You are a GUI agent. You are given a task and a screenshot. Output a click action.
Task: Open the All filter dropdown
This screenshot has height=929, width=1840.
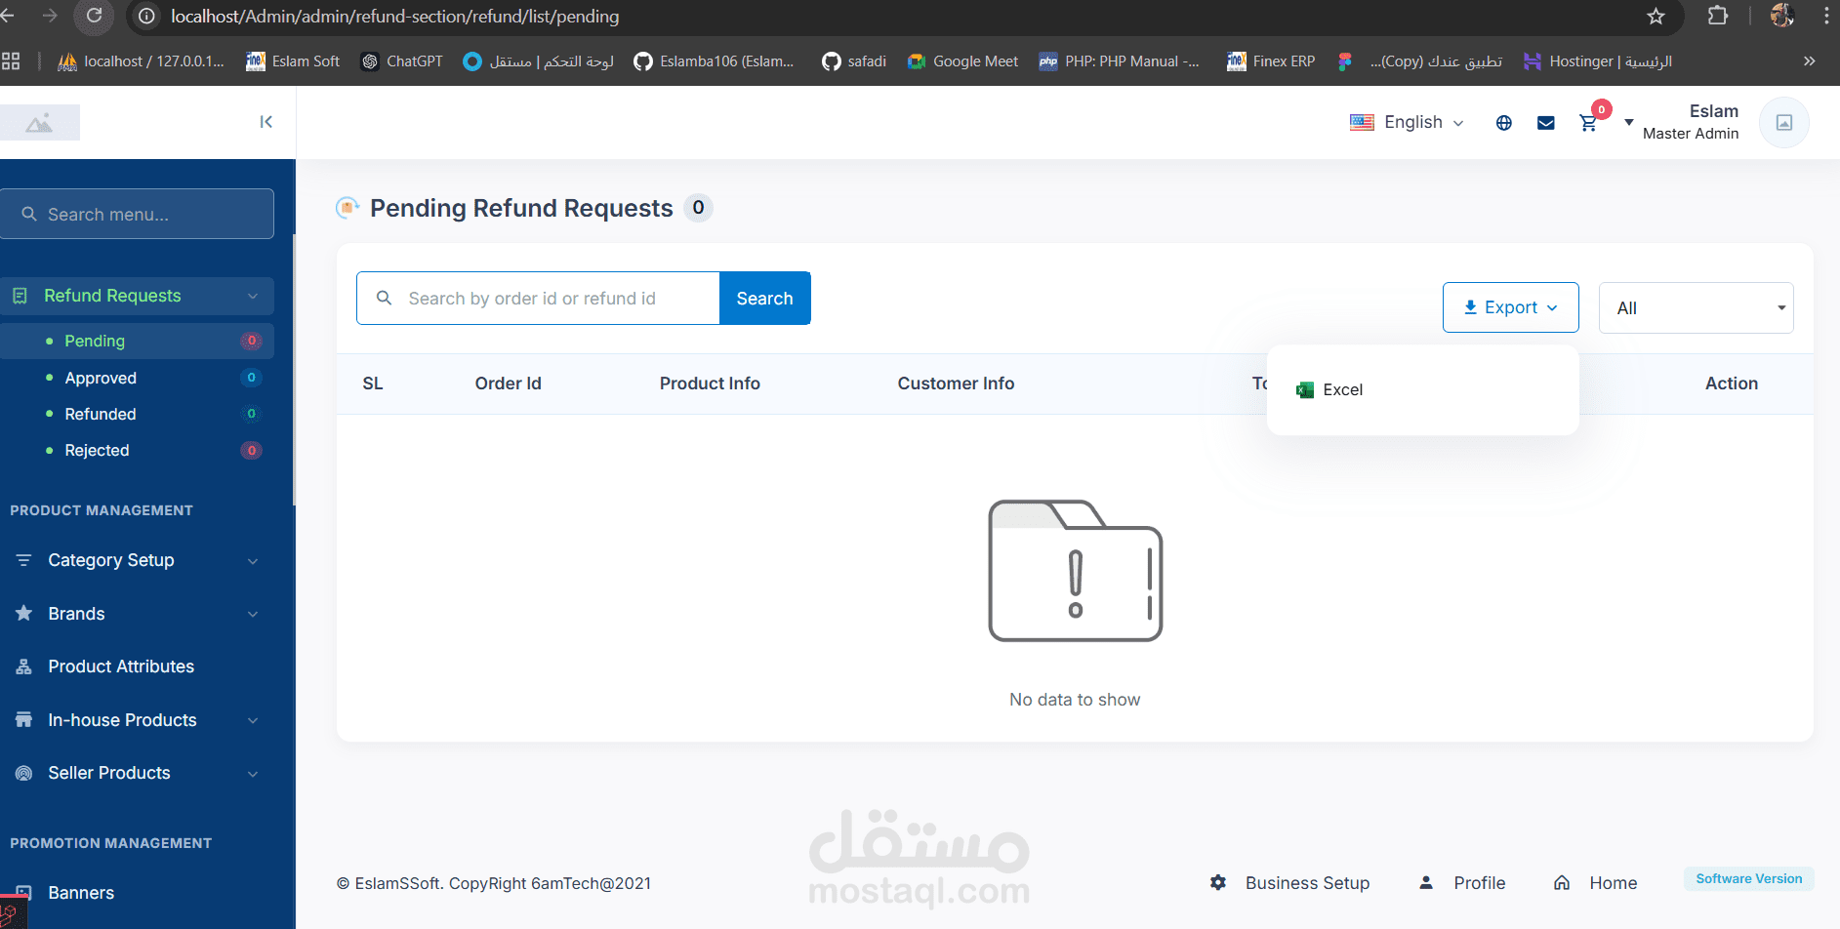point(1696,307)
